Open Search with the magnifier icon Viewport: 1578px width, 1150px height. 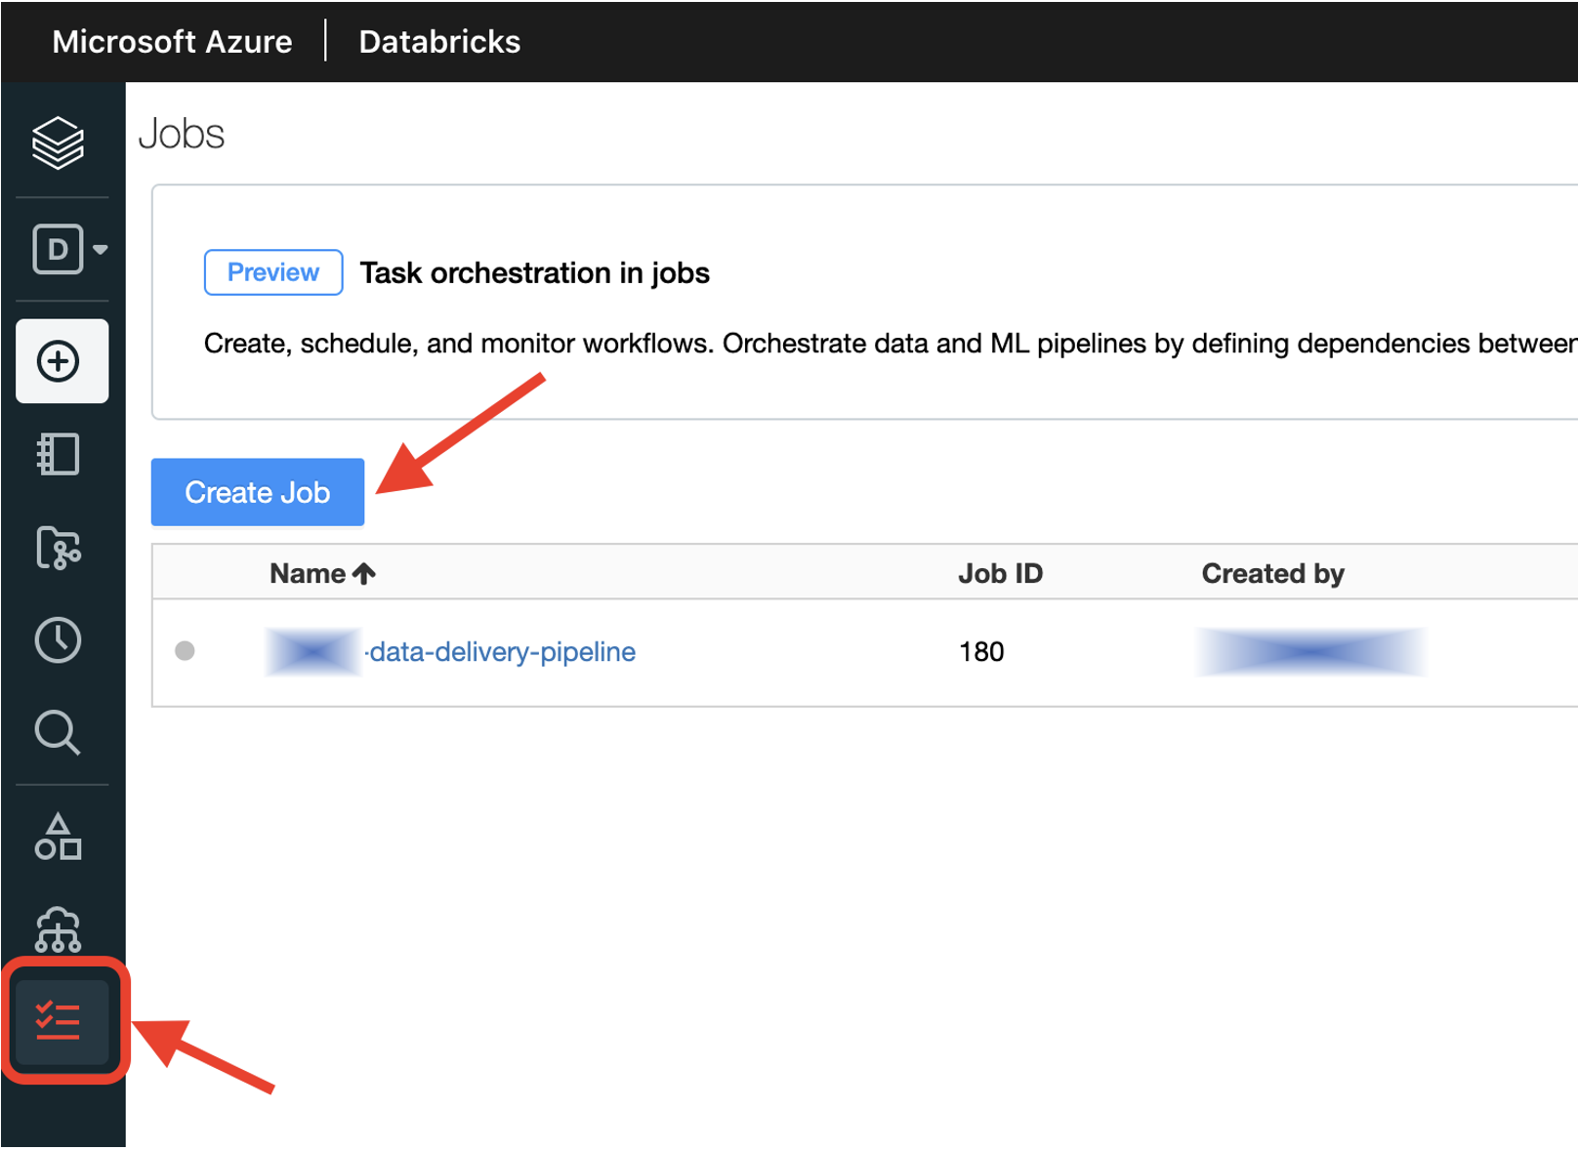tap(59, 733)
